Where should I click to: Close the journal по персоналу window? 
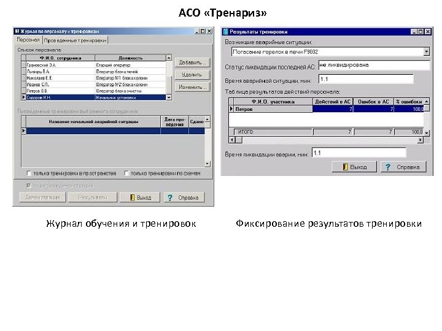pos(209,31)
